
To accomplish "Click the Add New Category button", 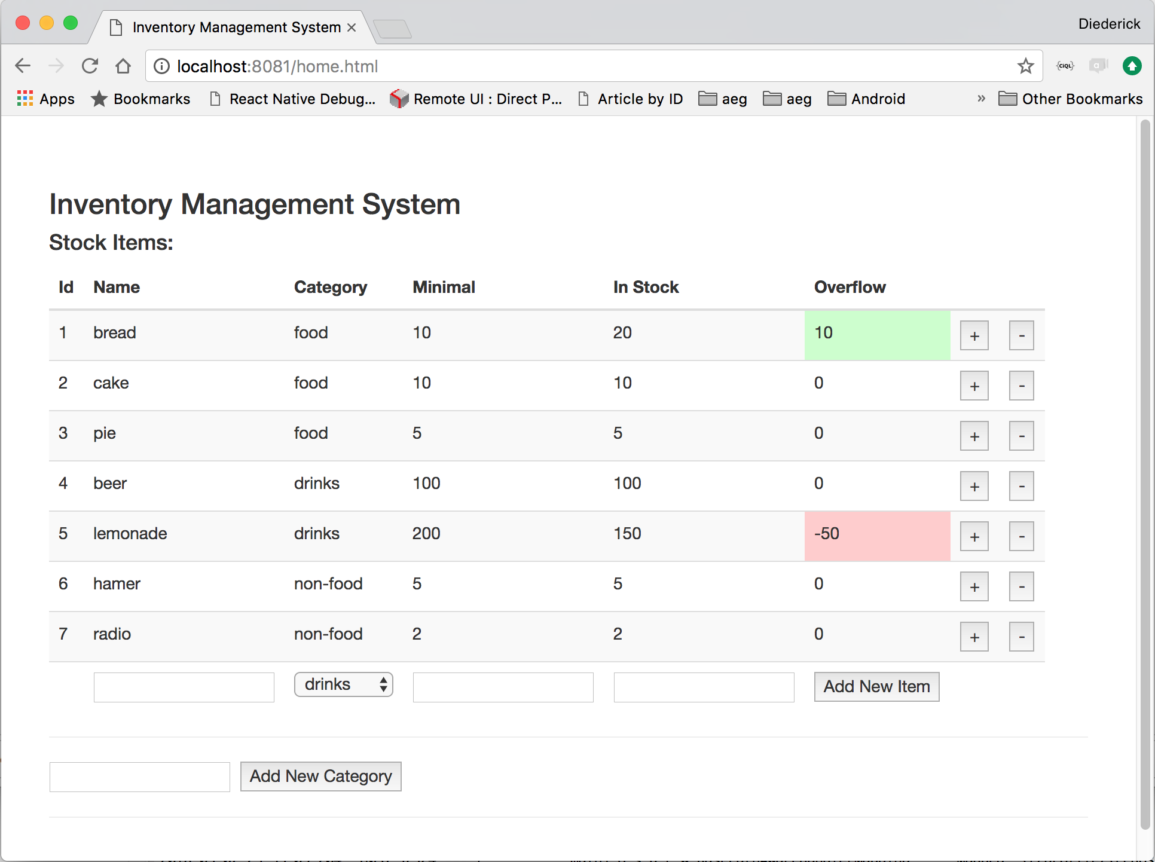I will pos(320,776).
